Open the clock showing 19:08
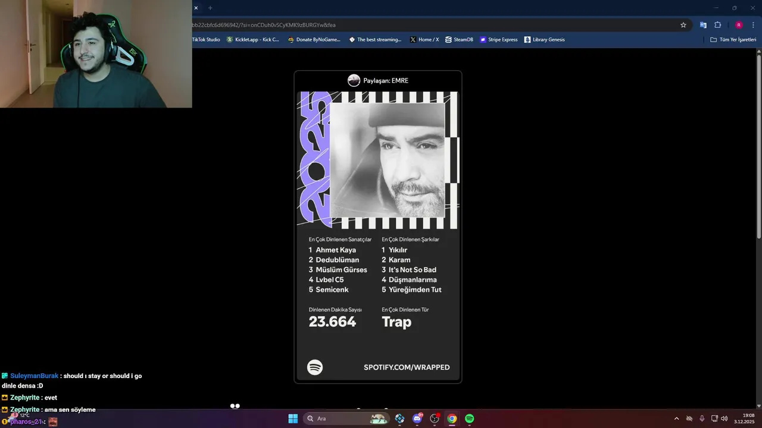This screenshot has width=762, height=428. click(x=745, y=418)
